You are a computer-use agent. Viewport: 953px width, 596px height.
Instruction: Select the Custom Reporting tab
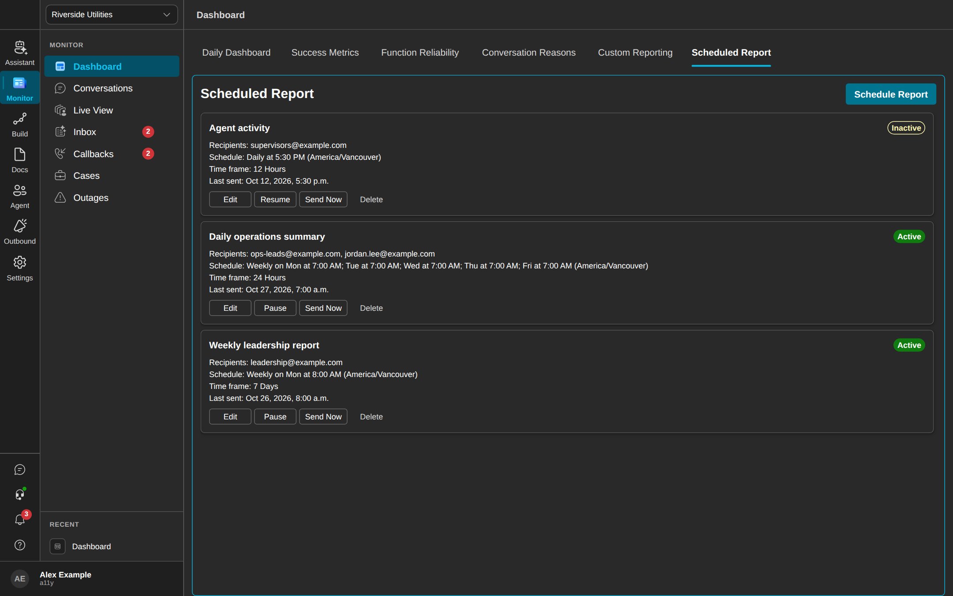(635, 53)
